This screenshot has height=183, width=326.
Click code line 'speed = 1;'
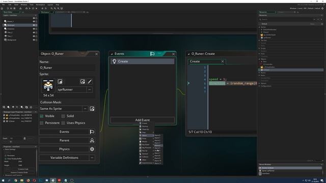tap(218, 79)
